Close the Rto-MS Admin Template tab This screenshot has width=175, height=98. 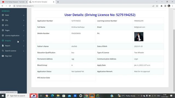[x=54, y=2]
